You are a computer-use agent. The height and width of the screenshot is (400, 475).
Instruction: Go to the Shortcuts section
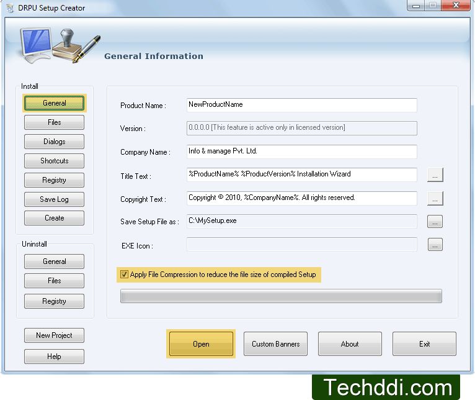pos(54,161)
